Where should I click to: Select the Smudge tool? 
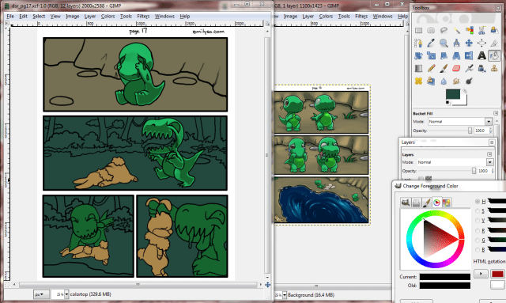[x=456, y=81]
